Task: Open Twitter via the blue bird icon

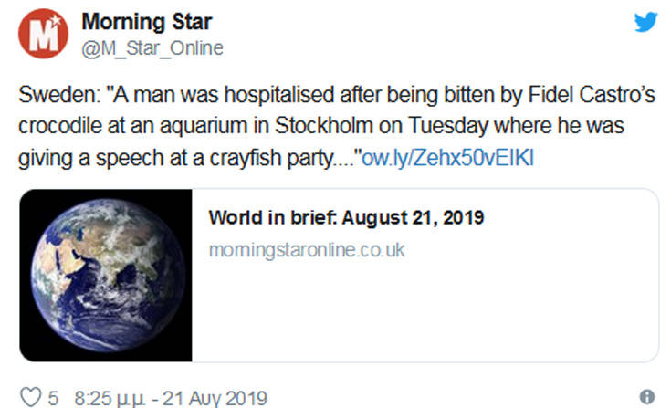Action: [645, 22]
